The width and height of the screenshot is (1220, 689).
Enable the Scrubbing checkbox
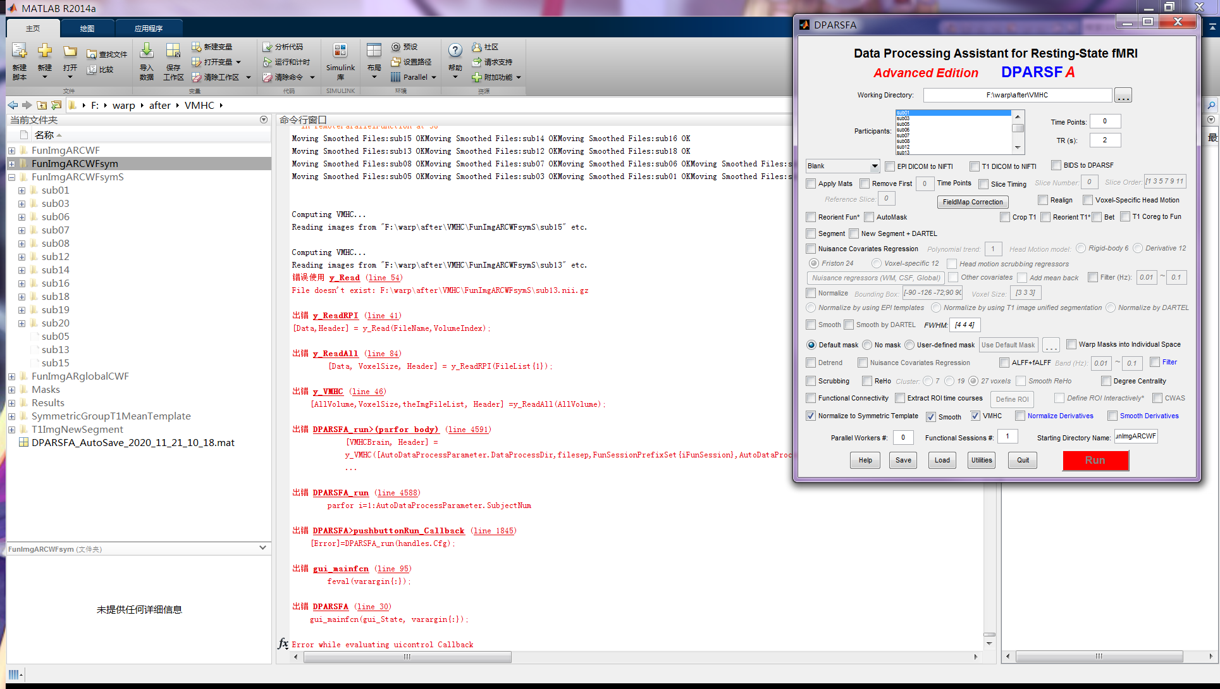coord(811,381)
